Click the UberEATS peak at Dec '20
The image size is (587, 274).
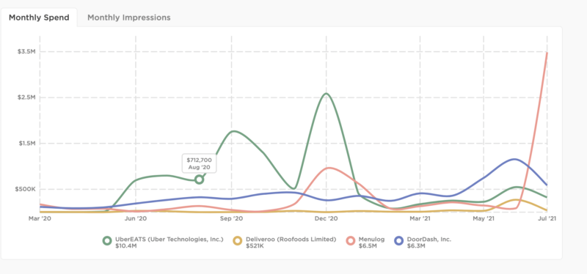(326, 94)
